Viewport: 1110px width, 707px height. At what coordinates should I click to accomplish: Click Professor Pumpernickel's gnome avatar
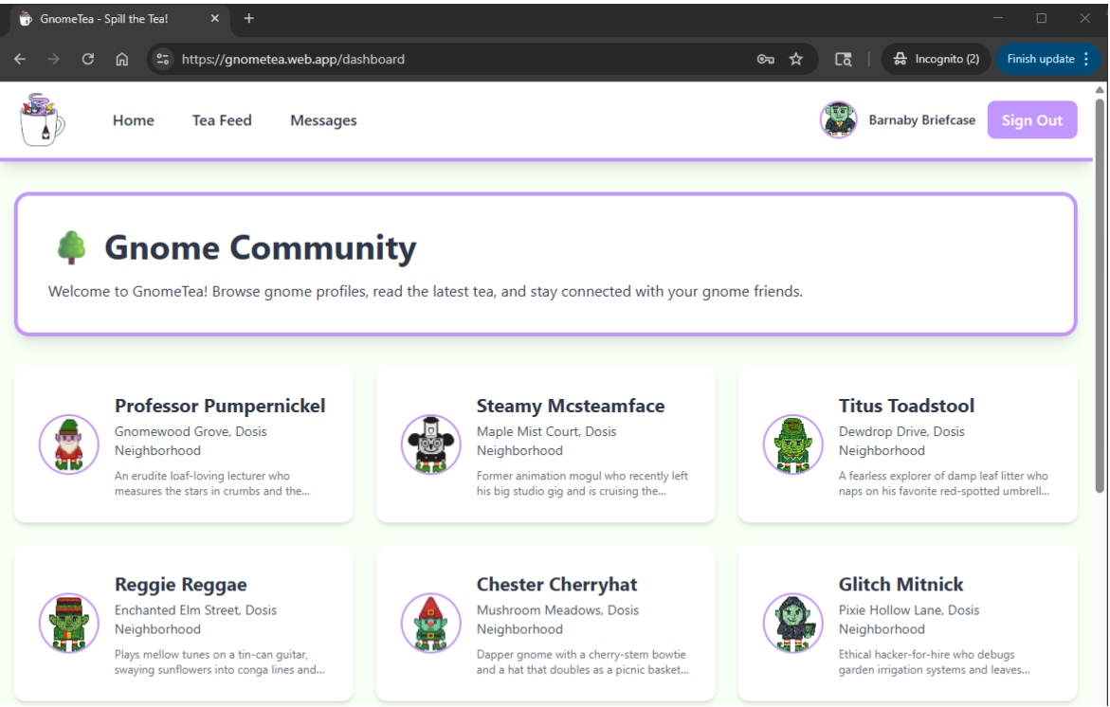(68, 444)
